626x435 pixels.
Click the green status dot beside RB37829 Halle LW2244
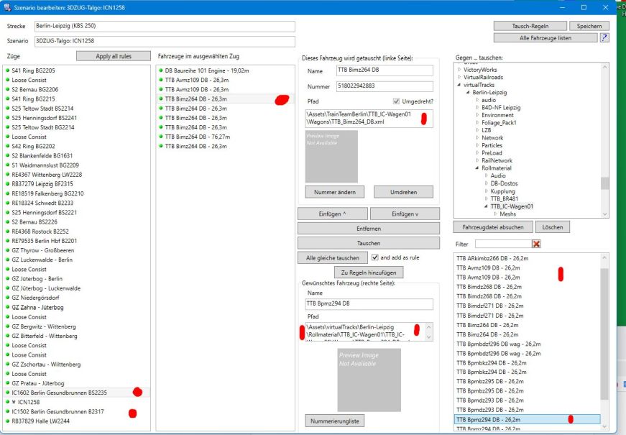[7, 421]
